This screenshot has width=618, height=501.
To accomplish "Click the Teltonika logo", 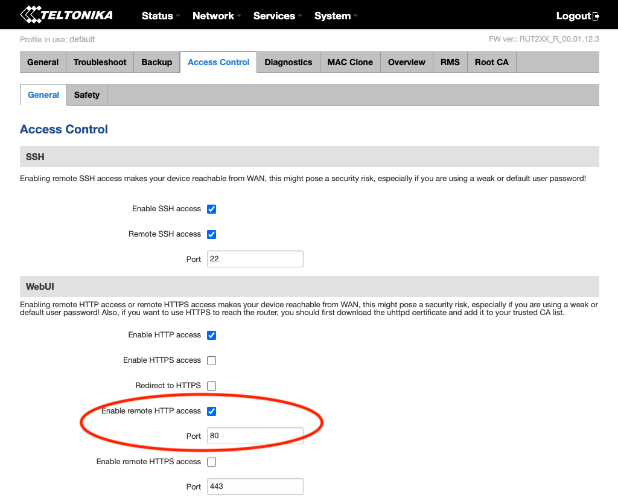I will 66,15.
